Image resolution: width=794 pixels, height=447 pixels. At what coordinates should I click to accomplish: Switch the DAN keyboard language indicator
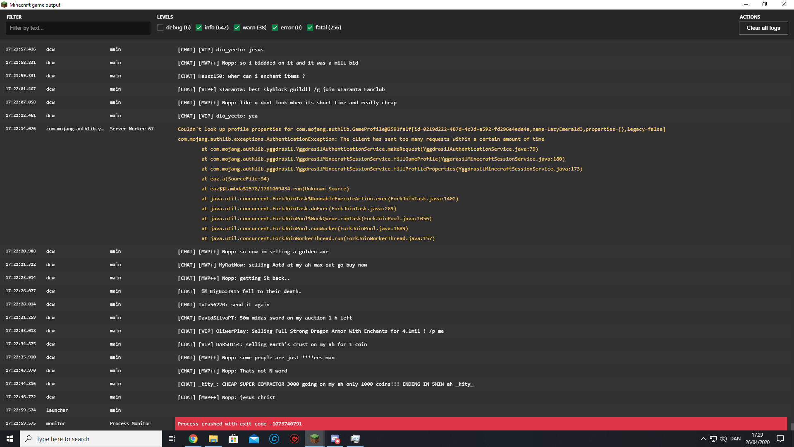pos(735,439)
